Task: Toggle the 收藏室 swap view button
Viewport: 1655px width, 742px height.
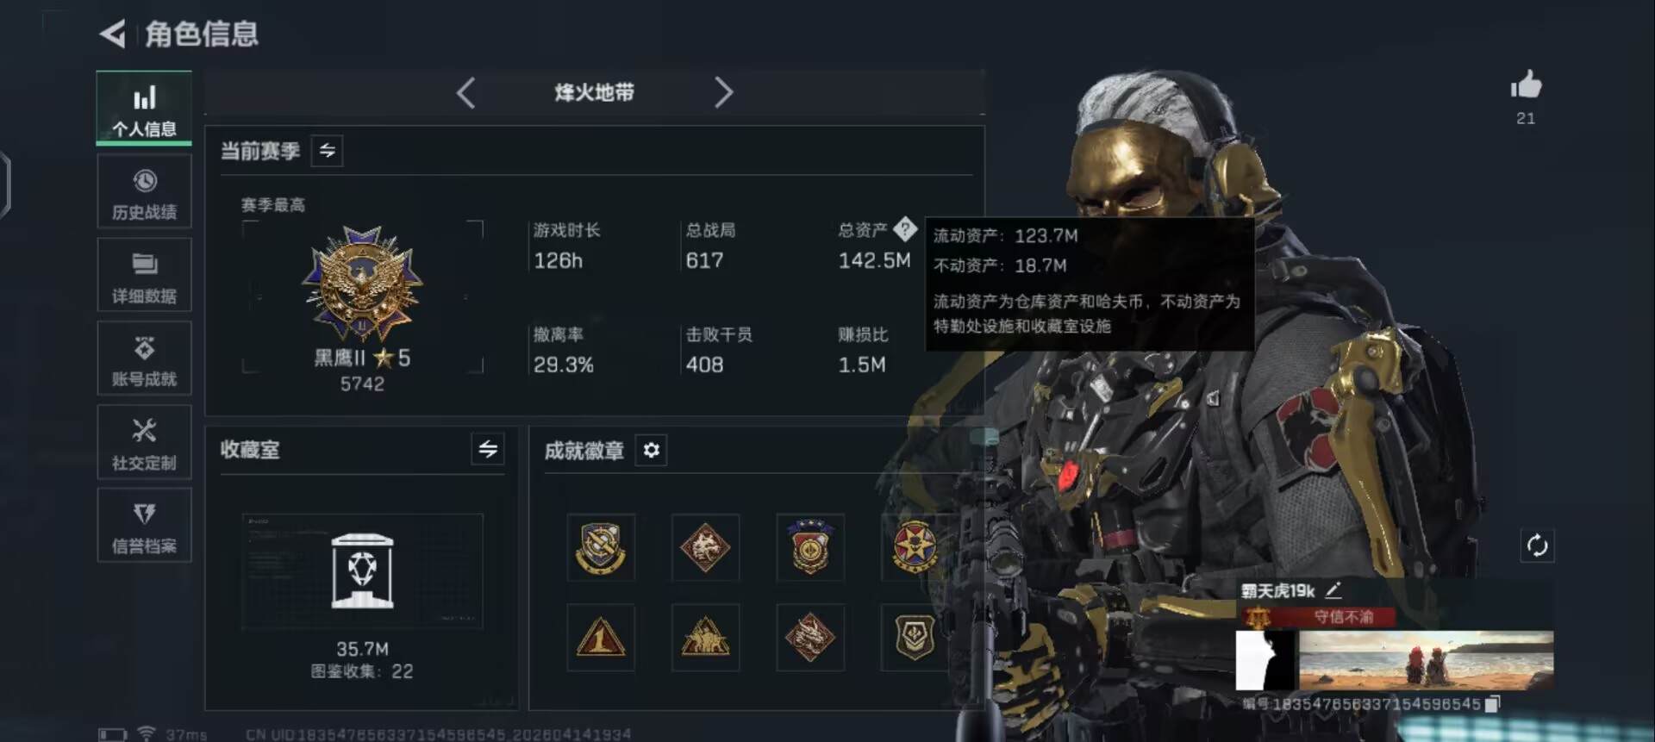Action: point(488,449)
